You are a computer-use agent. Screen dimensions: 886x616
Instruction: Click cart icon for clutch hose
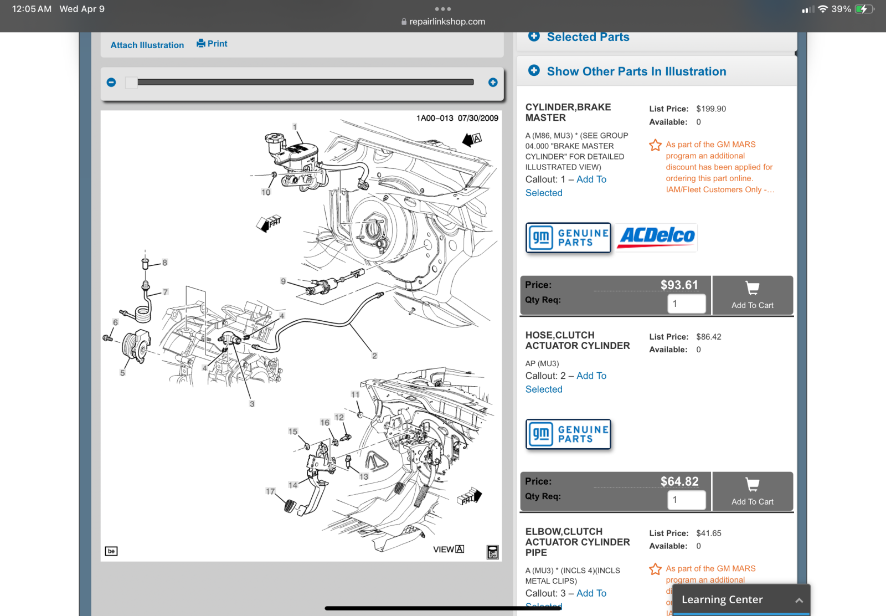(752, 485)
